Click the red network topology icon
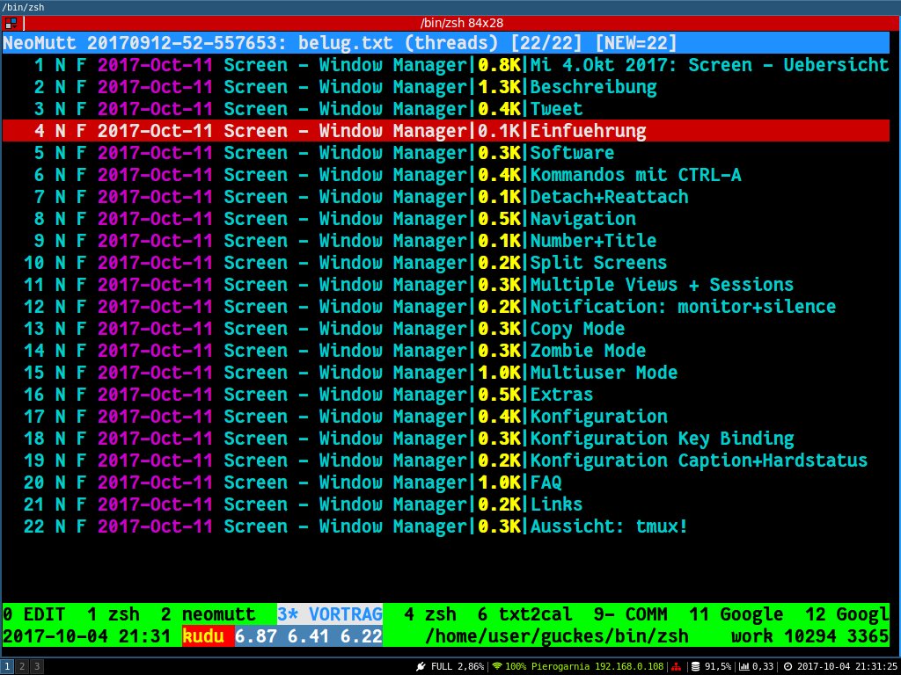Viewport: 901px width, 675px height. (x=677, y=666)
